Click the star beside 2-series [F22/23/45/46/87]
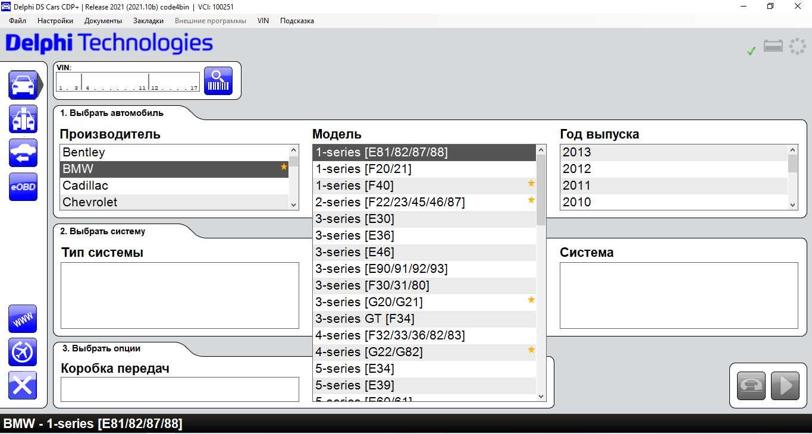Screen dimensions: 812x434 coord(531,200)
